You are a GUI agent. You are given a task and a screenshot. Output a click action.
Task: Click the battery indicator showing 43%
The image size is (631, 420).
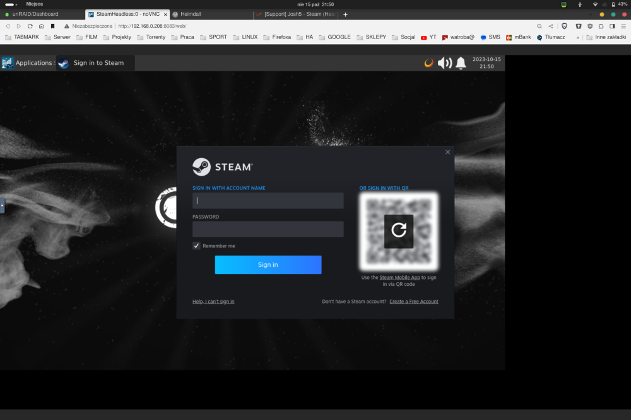point(619,4)
